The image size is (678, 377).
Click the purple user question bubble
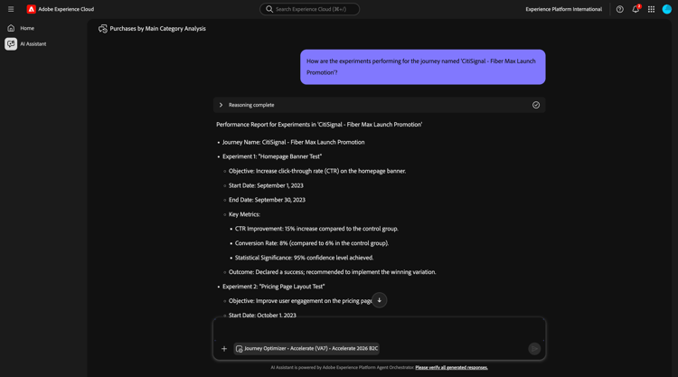422,67
